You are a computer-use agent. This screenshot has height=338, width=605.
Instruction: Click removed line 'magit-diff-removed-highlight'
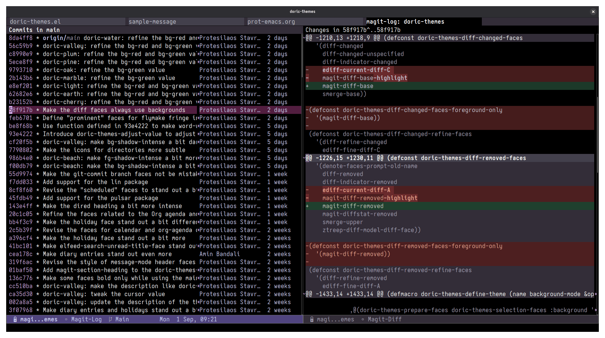(370, 198)
